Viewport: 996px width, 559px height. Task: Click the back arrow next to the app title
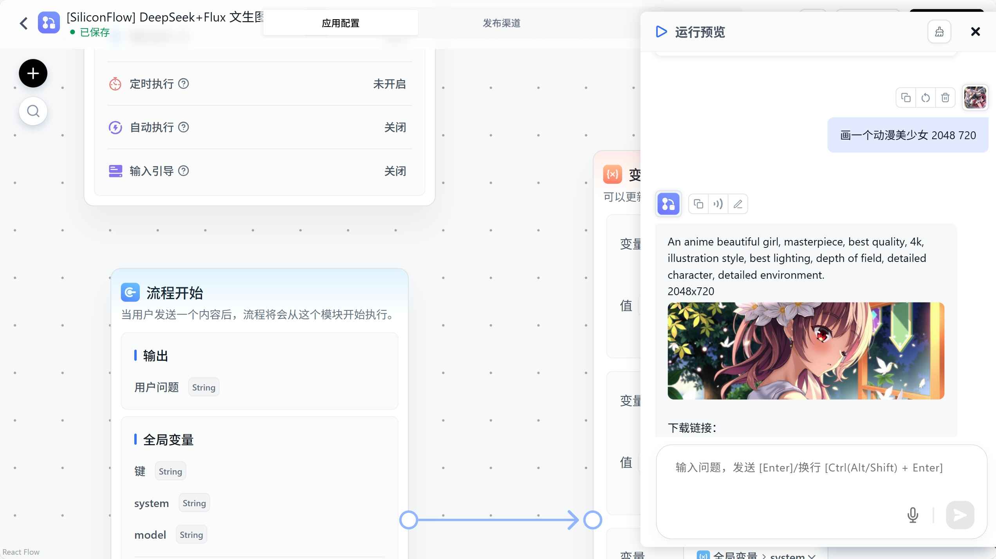pos(23,23)
